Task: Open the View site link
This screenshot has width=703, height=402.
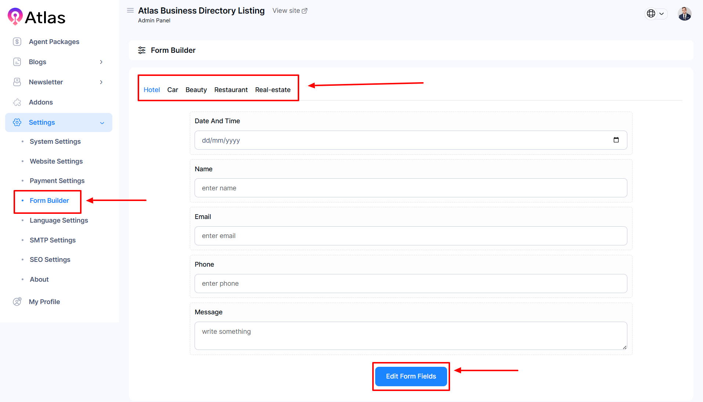Action: (290, 11)
